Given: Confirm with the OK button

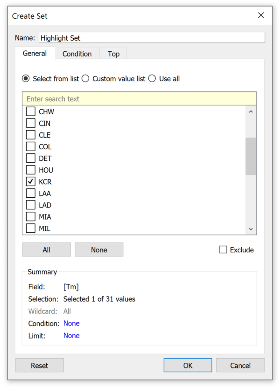Looking at the screenshot, I should pyautogui.click(x=188, y=365).
